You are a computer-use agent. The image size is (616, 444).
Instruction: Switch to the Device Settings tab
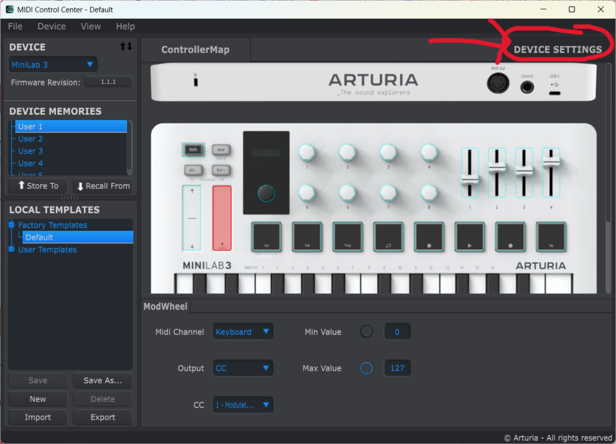tap(558, 50)
